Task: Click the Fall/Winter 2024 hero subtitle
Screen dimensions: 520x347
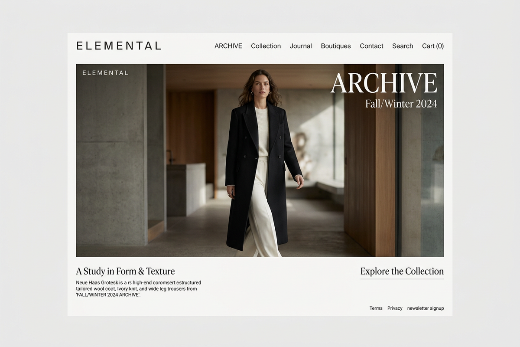Action: pyautogui.click(x=401, y=104)
